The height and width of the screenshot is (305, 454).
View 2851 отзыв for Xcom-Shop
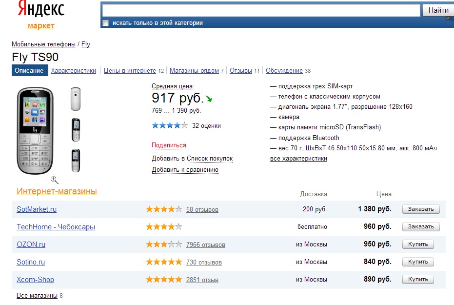tap(202, 280)
